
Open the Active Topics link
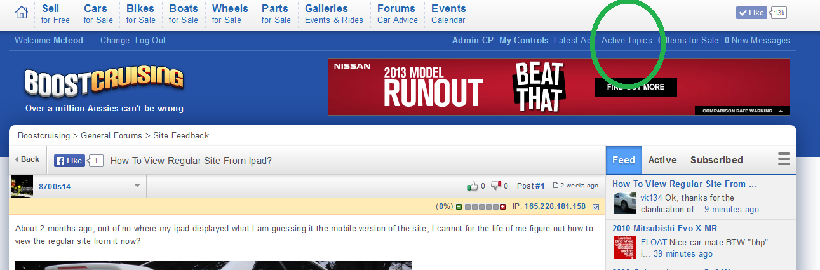coord(626,40)
